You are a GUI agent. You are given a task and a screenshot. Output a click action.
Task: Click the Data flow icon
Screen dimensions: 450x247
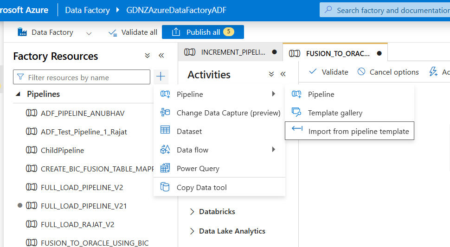pyautogui.click(x=165, y=149)
